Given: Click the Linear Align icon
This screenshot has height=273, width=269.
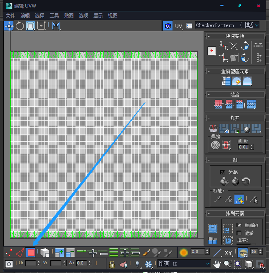Looking at the screenshot, I should 234,46.
